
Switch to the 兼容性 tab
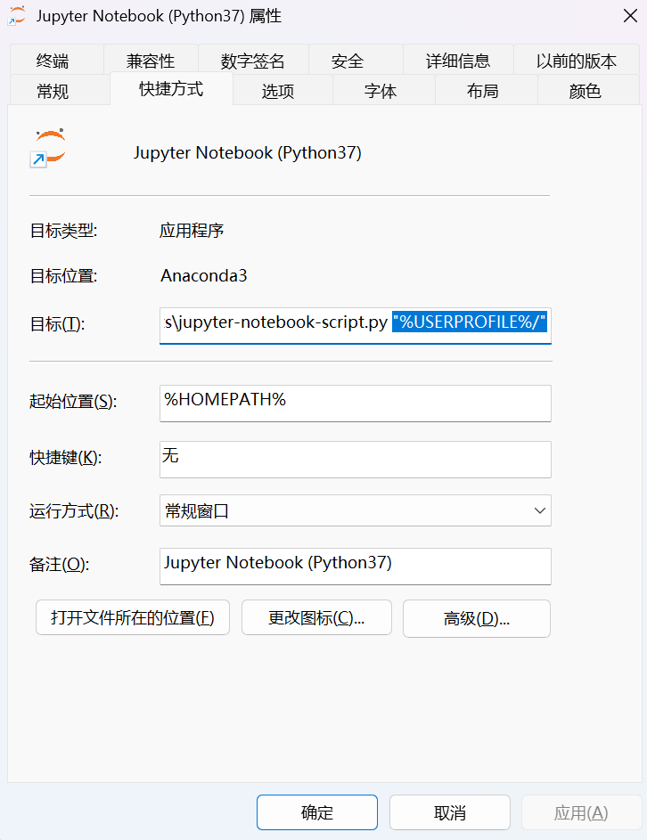pos(151,61)
